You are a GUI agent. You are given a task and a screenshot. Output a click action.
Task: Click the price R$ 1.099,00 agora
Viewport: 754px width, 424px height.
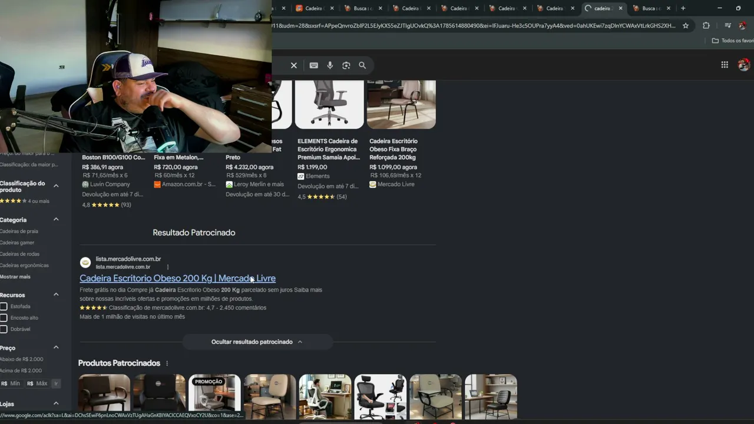pos(393,167)
